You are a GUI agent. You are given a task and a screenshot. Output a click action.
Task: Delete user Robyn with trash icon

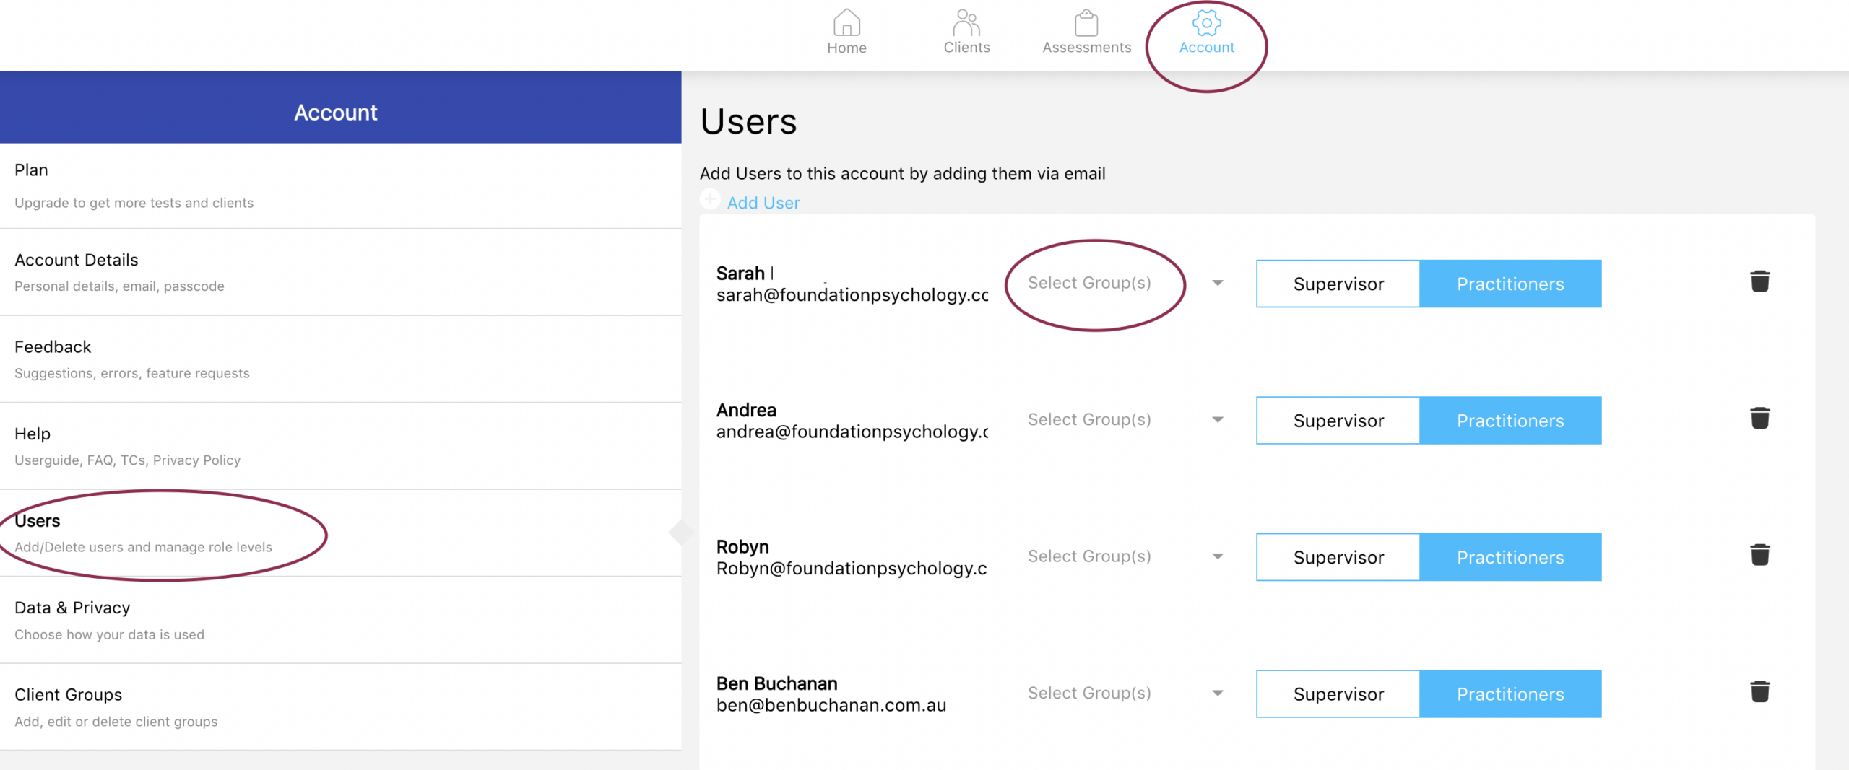(1760, 555)
